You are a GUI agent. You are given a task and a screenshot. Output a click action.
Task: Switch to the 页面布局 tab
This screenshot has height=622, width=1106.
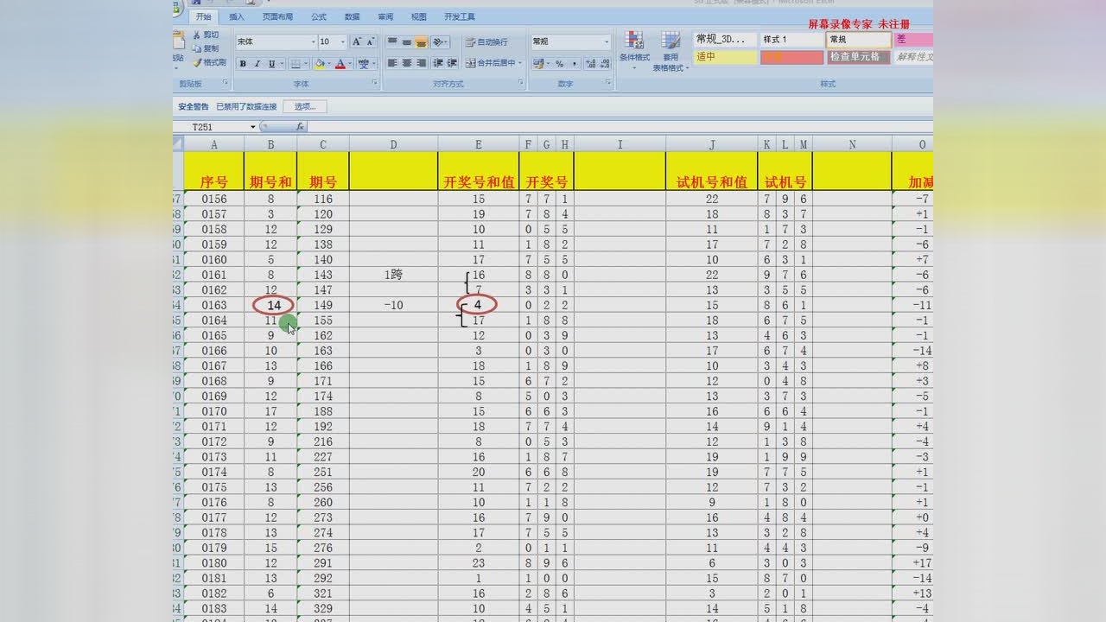pos(277,16)
